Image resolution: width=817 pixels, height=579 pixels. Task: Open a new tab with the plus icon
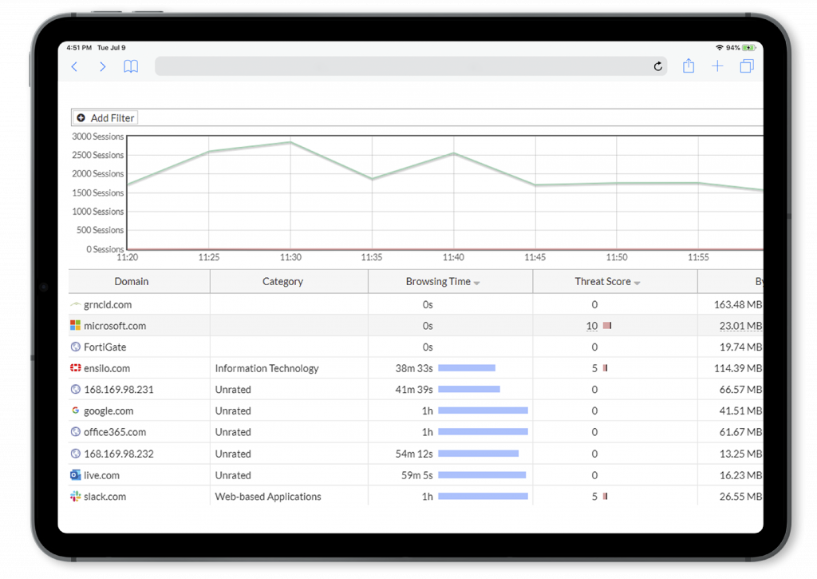[x=717, y=67]
